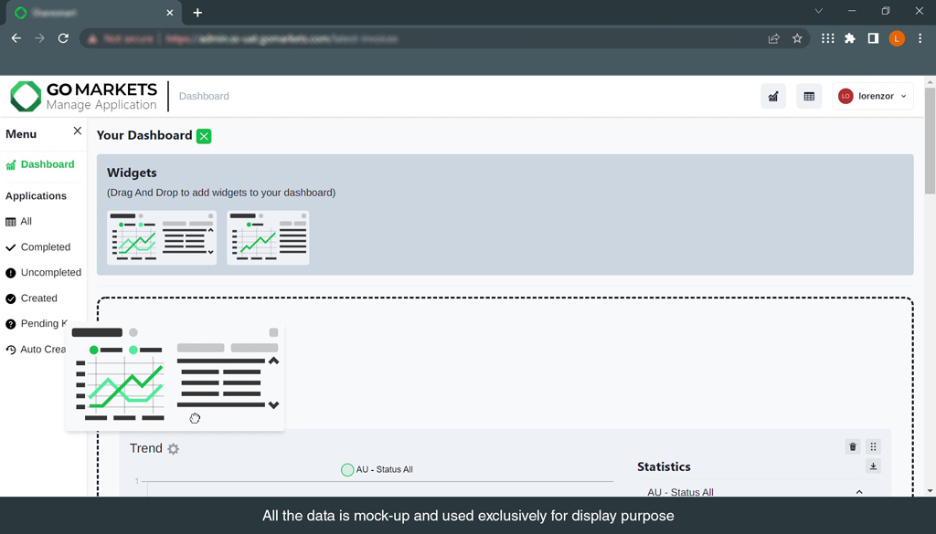
Task: Open the Google apps grid icon
Action: coord(827,38)
